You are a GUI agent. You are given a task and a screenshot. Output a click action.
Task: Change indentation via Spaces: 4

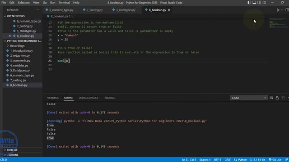pyautogui.click(x=205, y=160)
